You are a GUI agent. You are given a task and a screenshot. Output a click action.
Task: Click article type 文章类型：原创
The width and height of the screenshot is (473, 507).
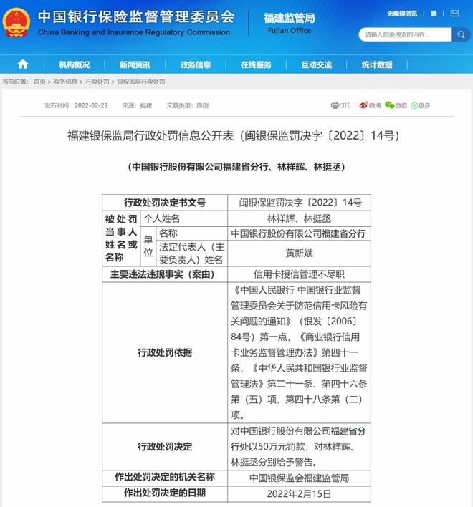click(x=187, y=105)
